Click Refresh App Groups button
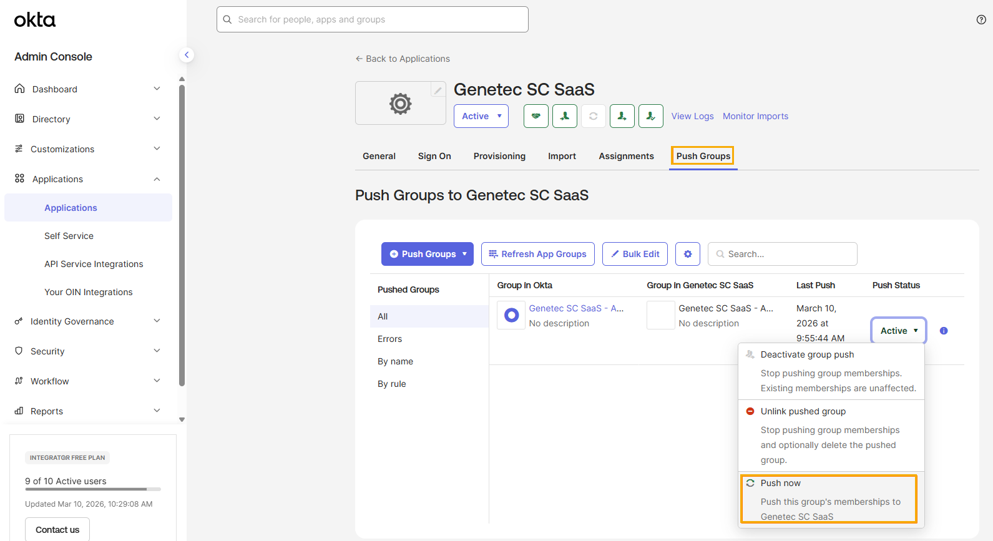Image resolution: width=993 pixels, height=541 pixels. pyautogui.click(x=537, y=254)
